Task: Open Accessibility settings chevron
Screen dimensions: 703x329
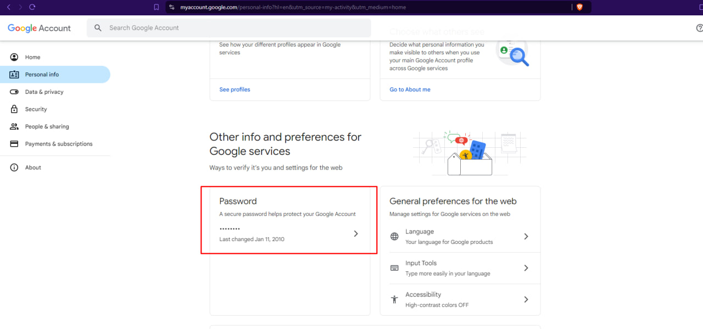Action: click(526, 299)
